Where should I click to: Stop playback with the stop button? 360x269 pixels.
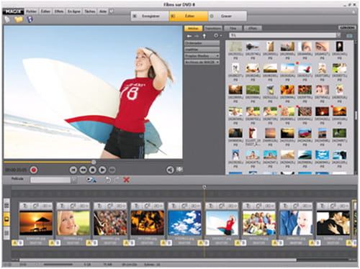click(x=93, y=170)
